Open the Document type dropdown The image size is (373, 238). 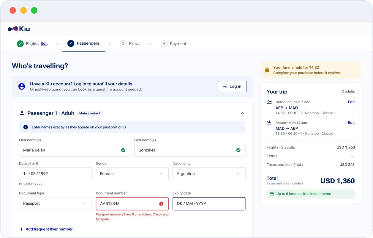[x=55, y=203]
